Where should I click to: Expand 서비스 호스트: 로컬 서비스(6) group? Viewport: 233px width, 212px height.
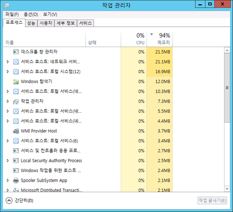pyautogui.click(x=8, y=141)
